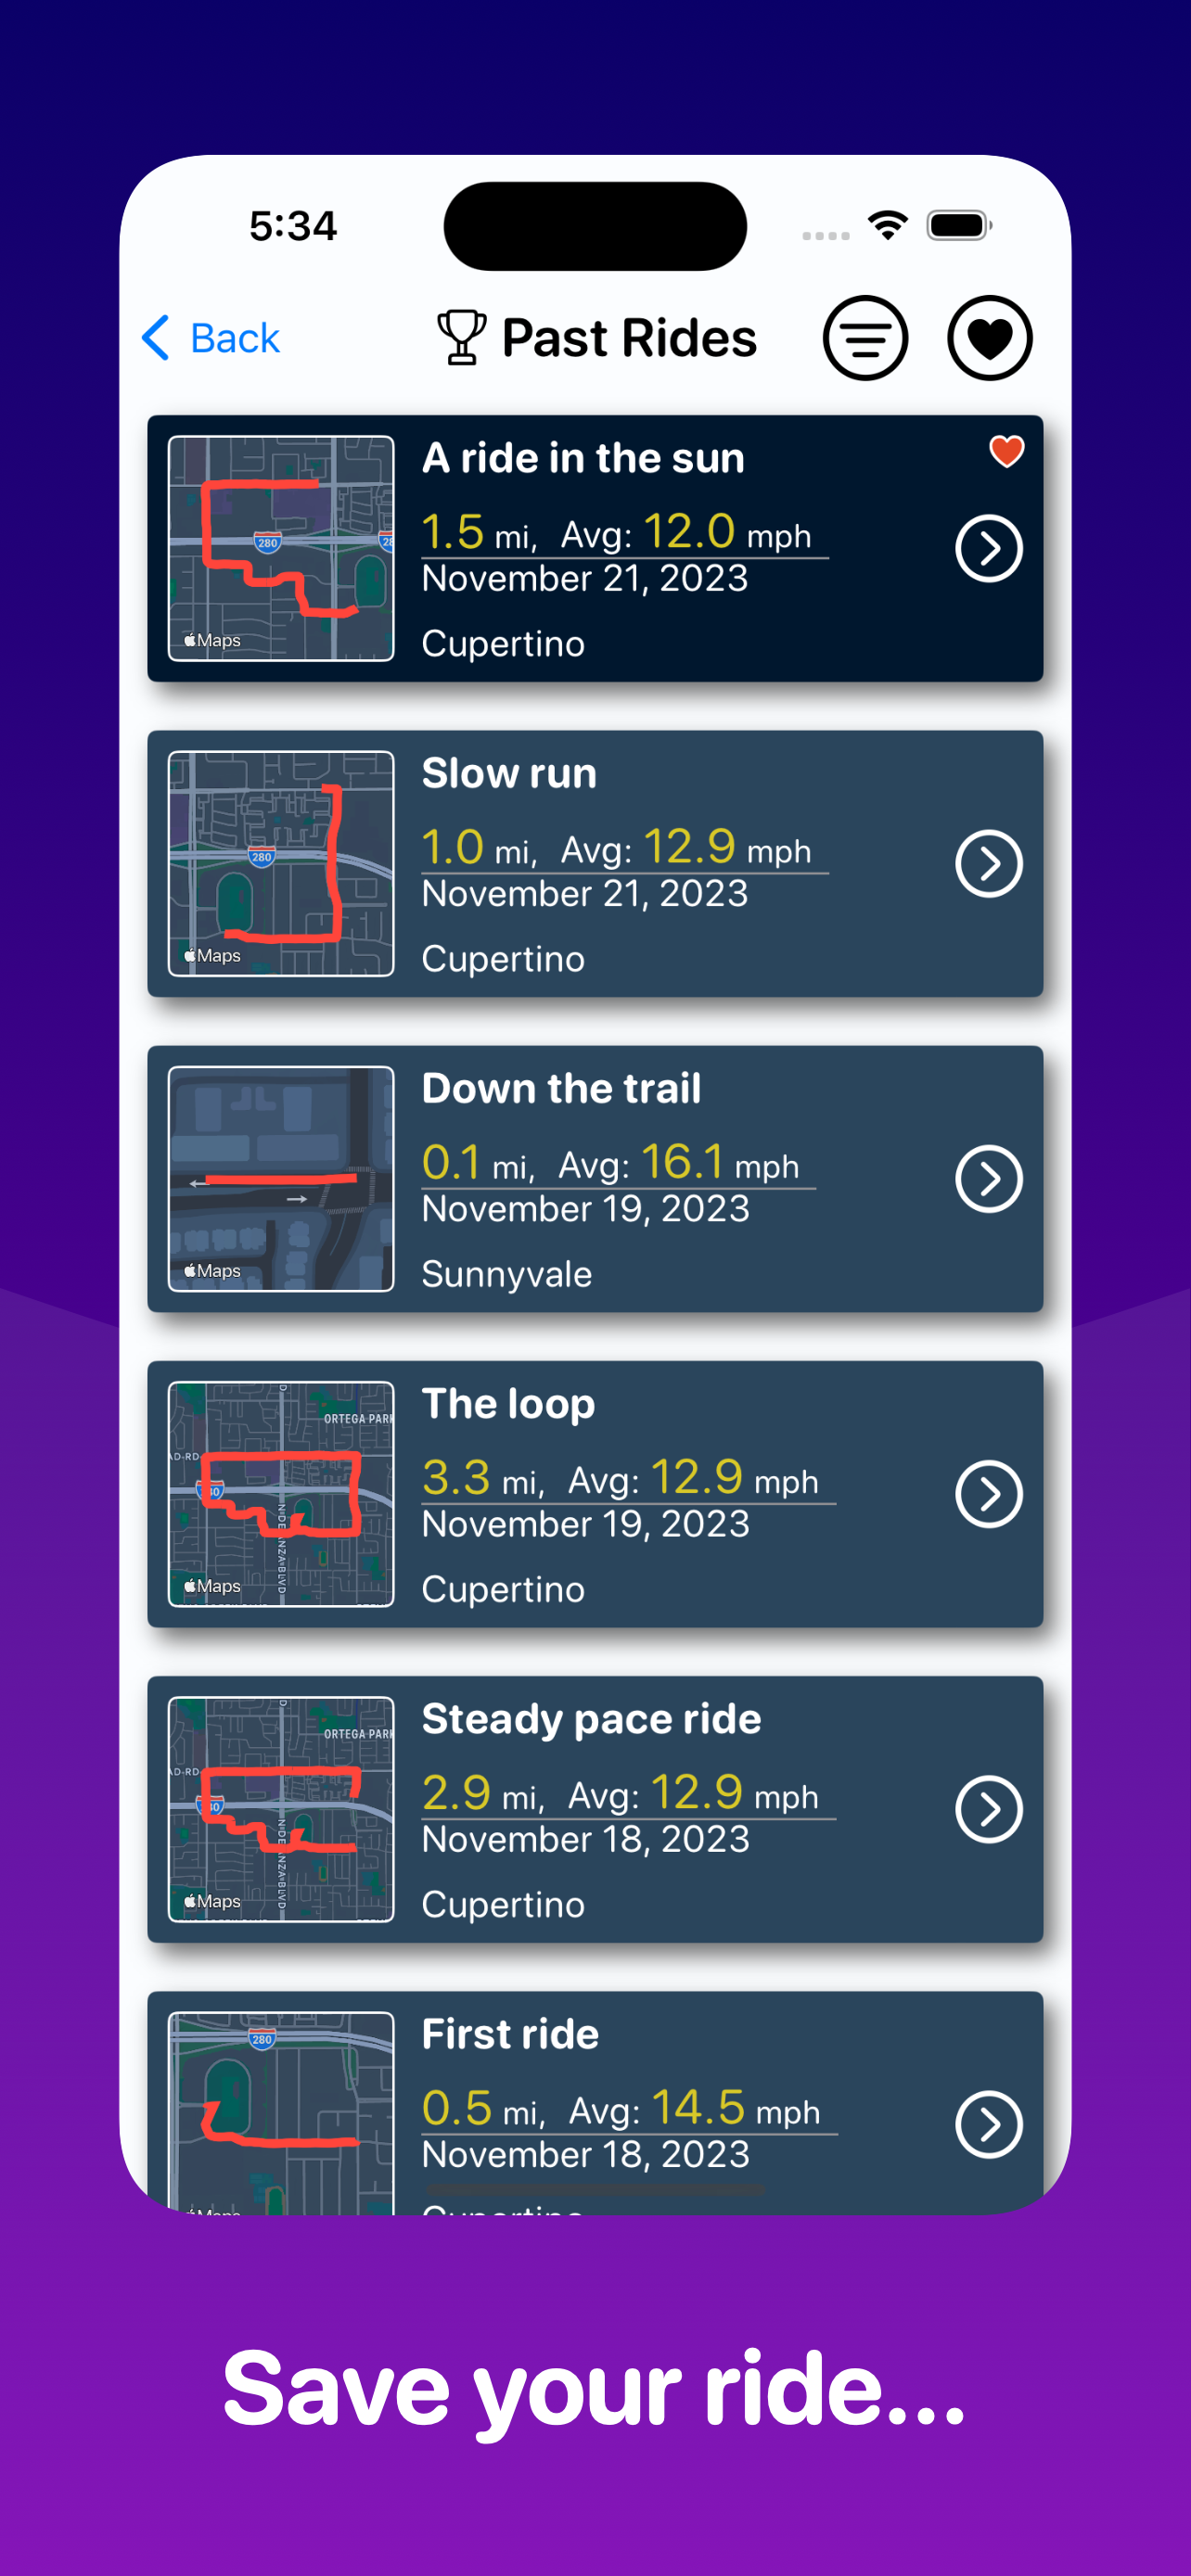The height and width of the screenshot is (2576, 1191).
Task: Open the filter options icon
Action: (x=866, y=338)
